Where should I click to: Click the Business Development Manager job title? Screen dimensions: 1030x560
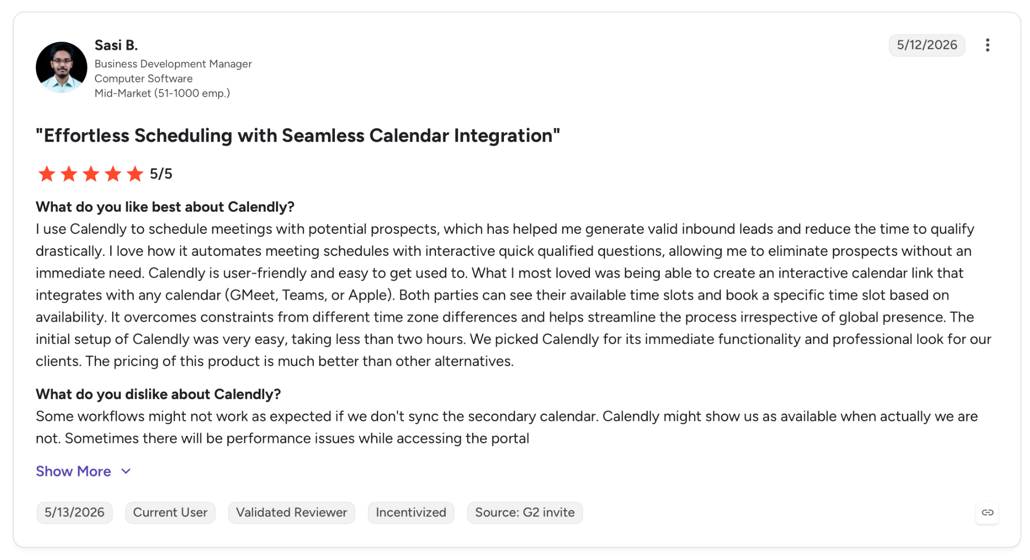(x=173, y=64)
